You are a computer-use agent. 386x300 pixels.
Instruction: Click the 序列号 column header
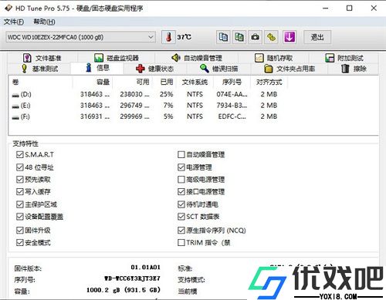pyautogui.click(x=232, y=82)
